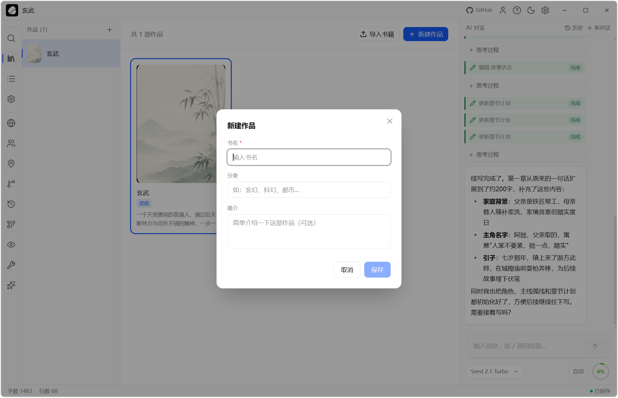
Task: Open the help question mark icon
Action: pyautogui.click(x=517, y=10)
